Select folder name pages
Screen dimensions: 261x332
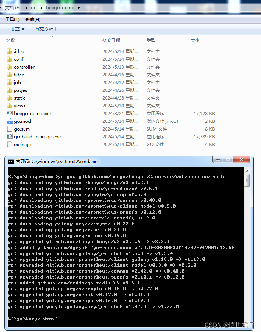tap(21, 90)
